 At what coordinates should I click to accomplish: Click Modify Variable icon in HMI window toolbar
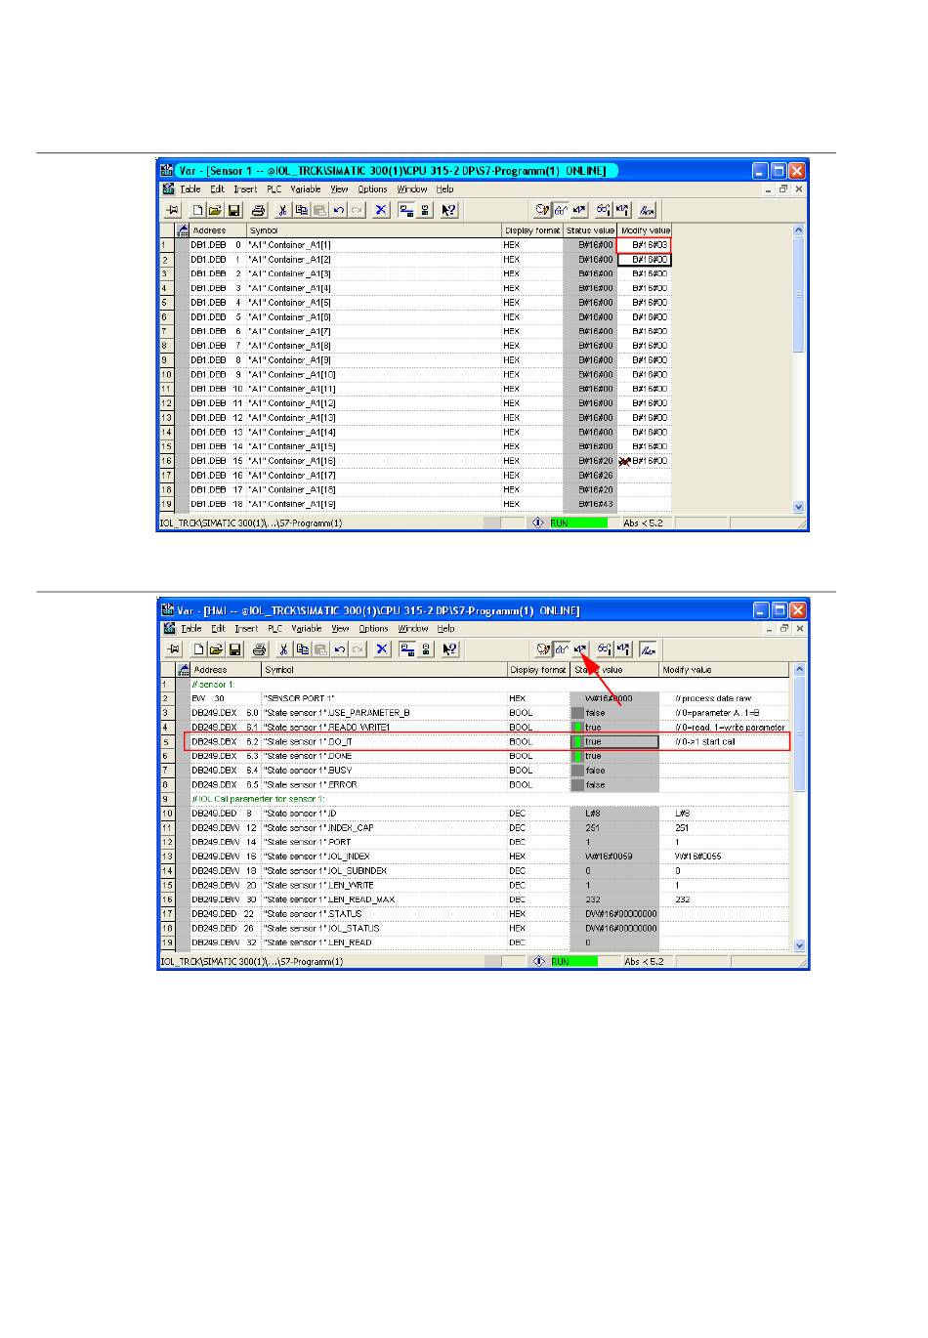pyautogui.click(x=580, y=649)
